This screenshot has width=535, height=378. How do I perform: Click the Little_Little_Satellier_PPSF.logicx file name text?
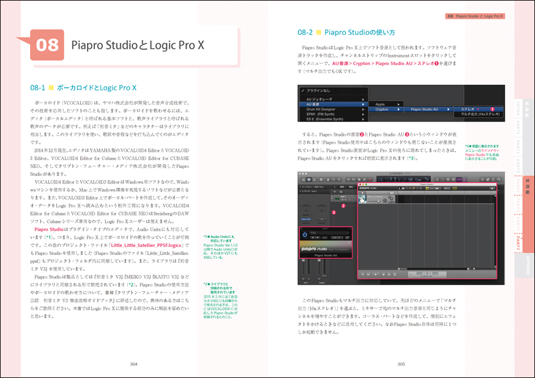[x=146, y=245]
